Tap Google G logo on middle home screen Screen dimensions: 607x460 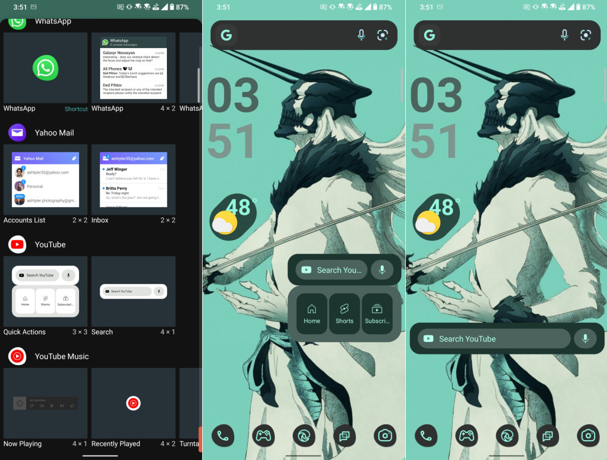click(x=227, y=35)
